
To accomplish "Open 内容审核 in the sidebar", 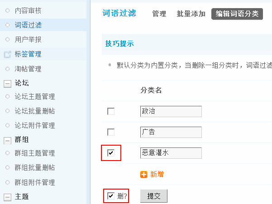I will [28, 9].
